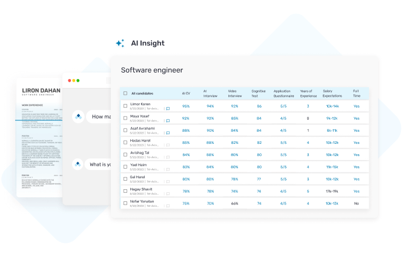The width and height of the screenshot is (404, 269).
Task: Select the checkbox for Maya Yosef
Action: pos(125,118)
